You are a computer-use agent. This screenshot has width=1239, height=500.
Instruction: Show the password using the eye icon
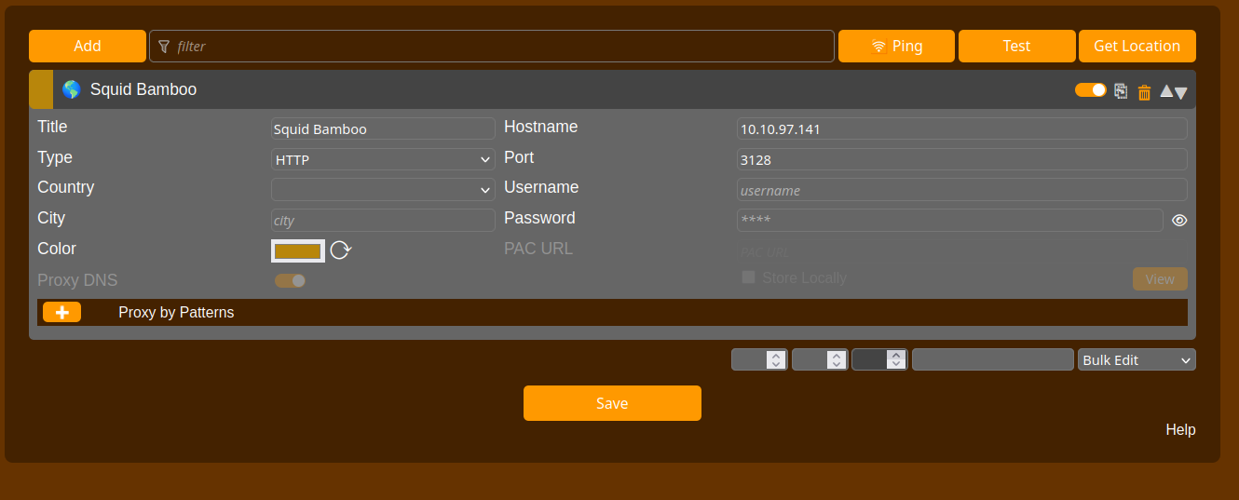click(x=1179, y=221)
